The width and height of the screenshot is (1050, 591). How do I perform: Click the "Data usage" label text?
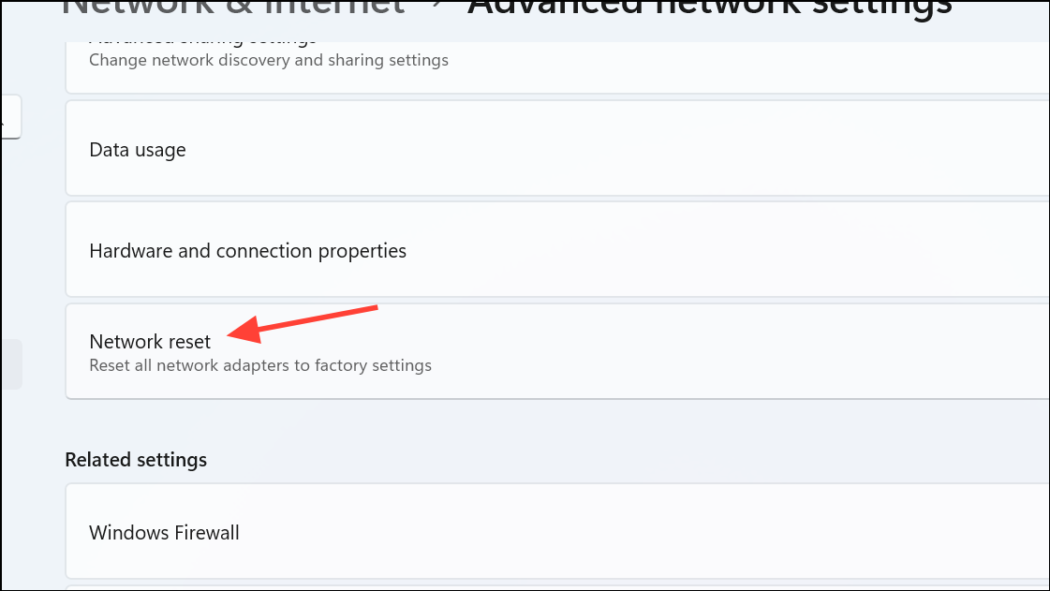pos(138,150)
